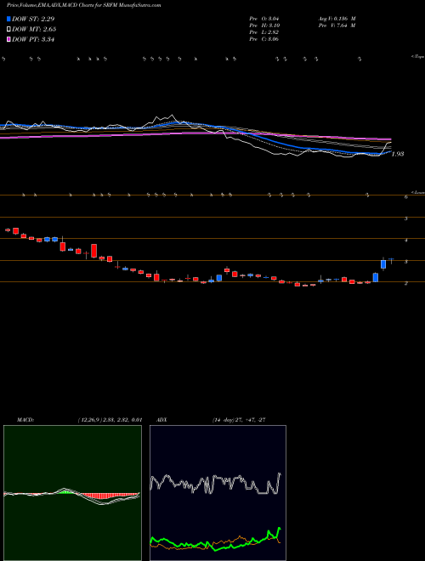The width and height of the screenshot is (425, 561).
Task: Click the price axis label 4
Action: [x=406, y=240]
